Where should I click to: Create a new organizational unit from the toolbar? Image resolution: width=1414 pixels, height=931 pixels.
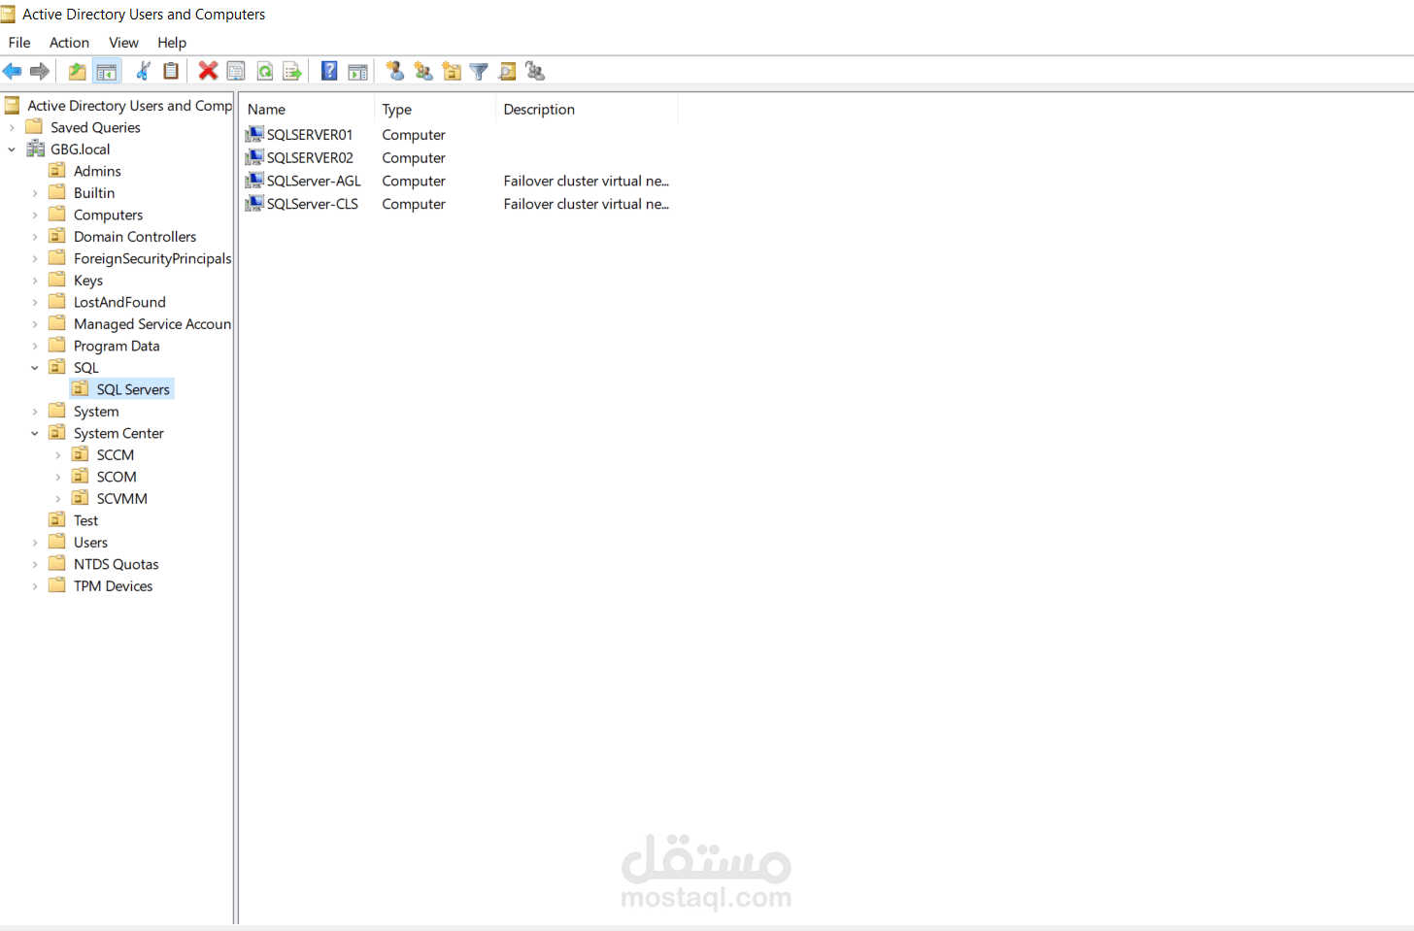451,71
